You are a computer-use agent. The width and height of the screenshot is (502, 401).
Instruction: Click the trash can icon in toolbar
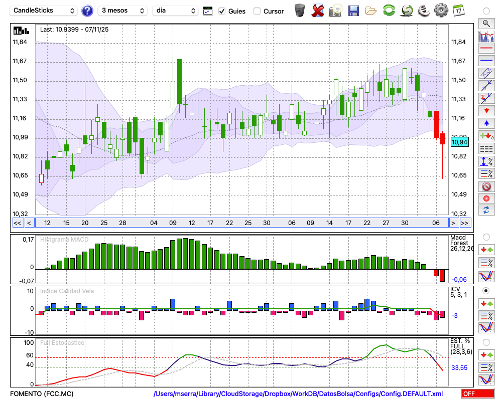pos(300,11)
